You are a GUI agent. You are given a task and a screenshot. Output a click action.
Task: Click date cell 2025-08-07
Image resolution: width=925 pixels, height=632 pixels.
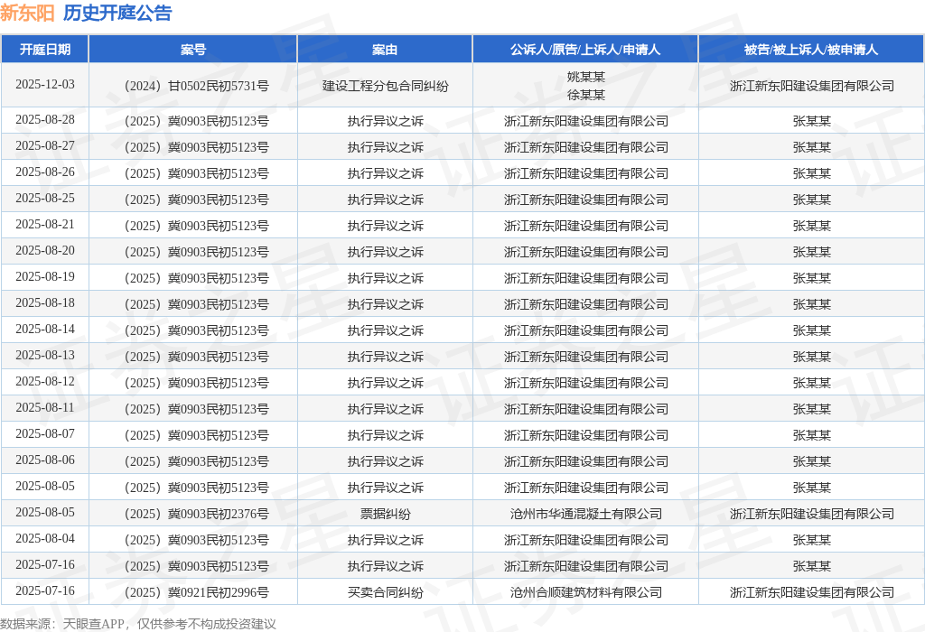tap(45, 433)
